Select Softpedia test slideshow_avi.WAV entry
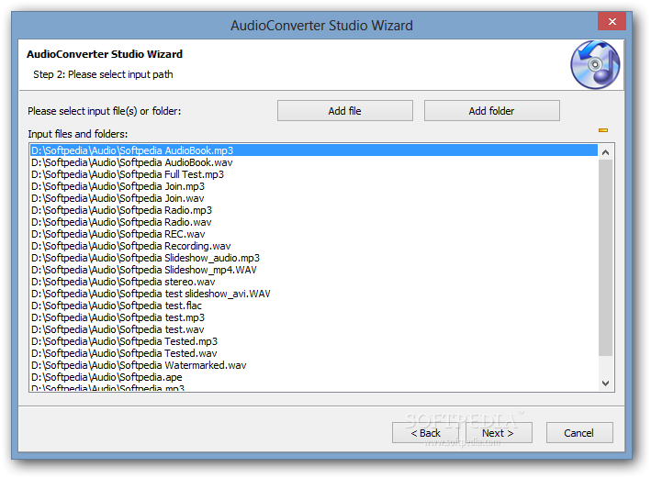This screenshot has width=651, height=478. (314, 294)
